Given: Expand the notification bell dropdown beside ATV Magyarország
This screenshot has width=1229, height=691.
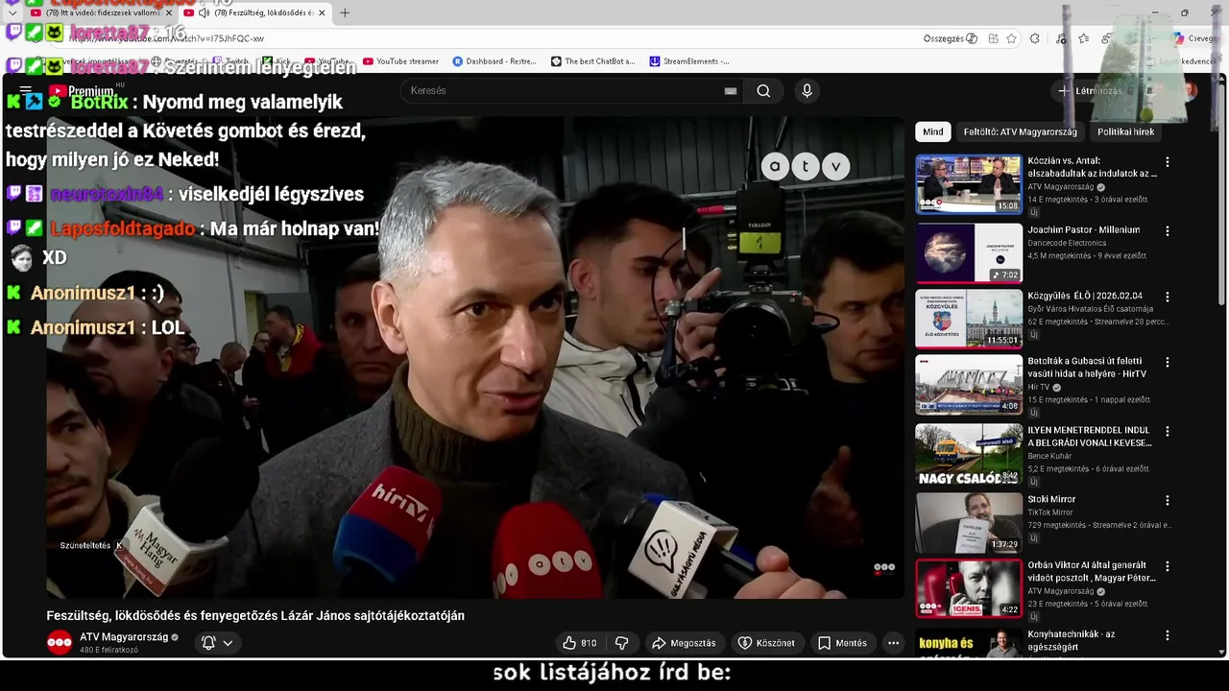Looking at the screenshot, I should click(217, 643).
